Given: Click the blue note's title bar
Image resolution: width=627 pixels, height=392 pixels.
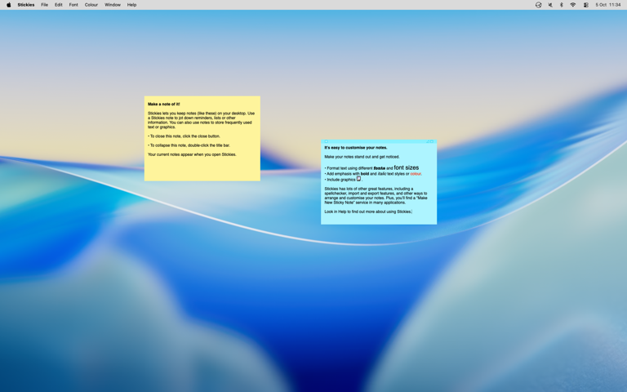Looking at the screenshot, I should tap(377, 141).
